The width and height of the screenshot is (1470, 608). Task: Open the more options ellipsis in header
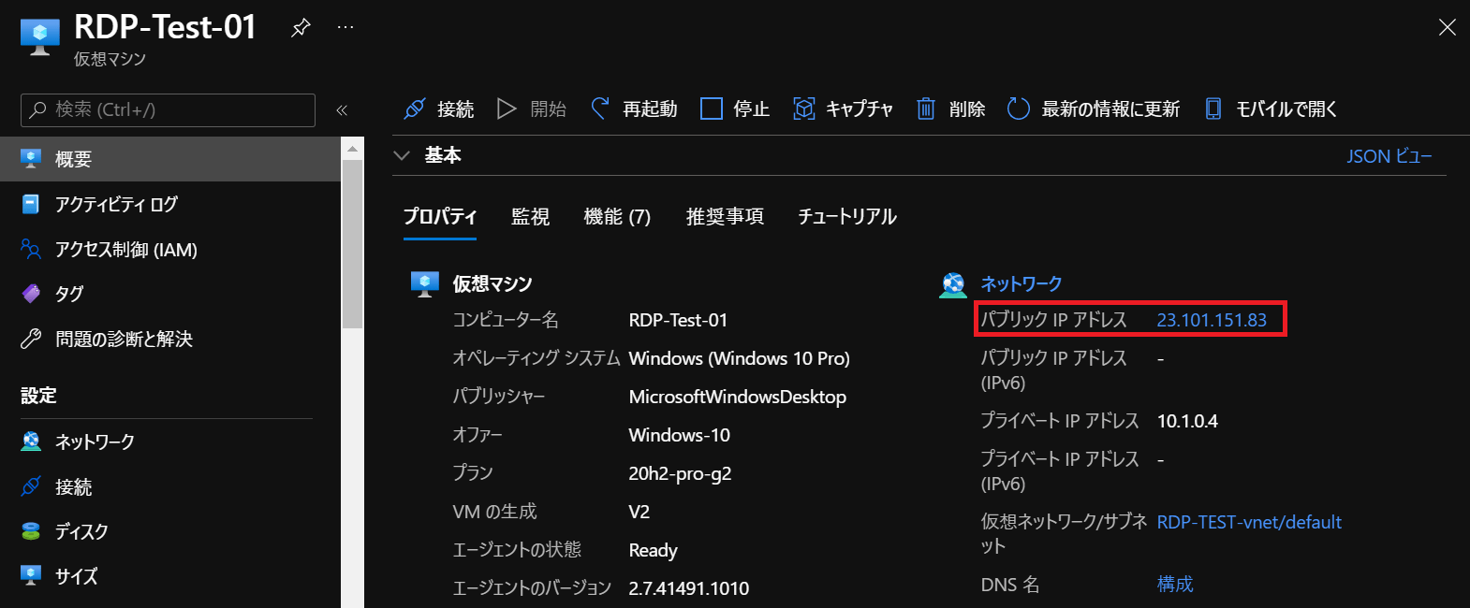[x=345, y=28]
